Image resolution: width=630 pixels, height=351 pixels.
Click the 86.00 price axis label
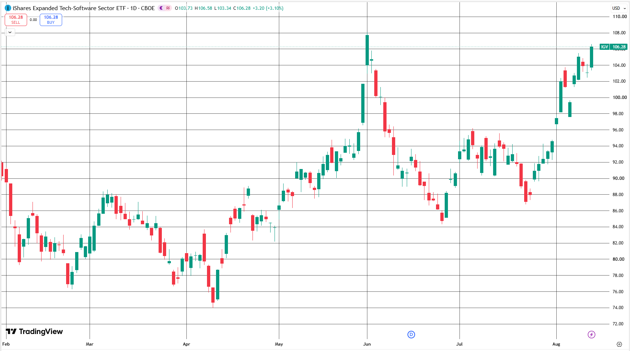[618, 211]
